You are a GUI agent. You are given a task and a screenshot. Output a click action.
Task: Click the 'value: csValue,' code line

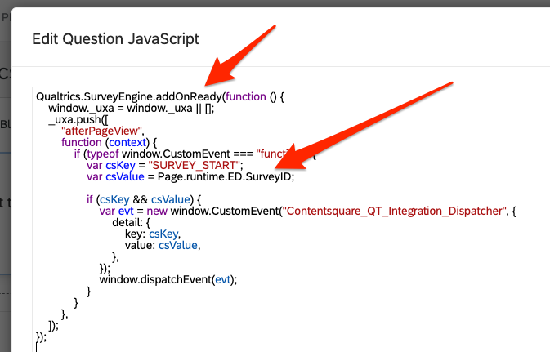pos(163,245)
